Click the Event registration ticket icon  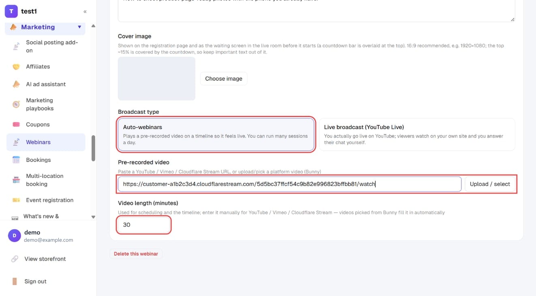coord(16,200)
